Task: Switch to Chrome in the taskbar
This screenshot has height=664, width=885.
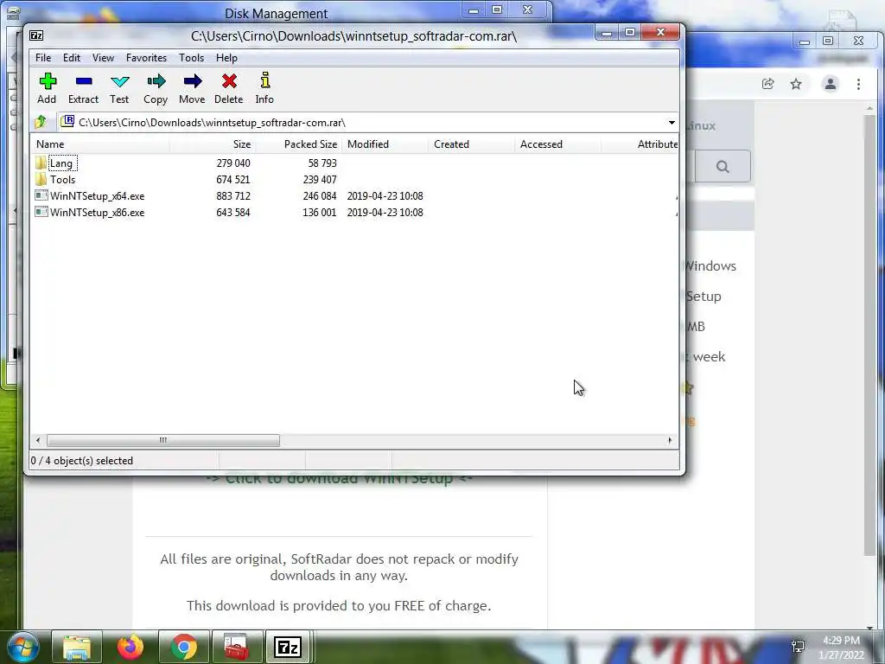Action: tap(184, 647)
